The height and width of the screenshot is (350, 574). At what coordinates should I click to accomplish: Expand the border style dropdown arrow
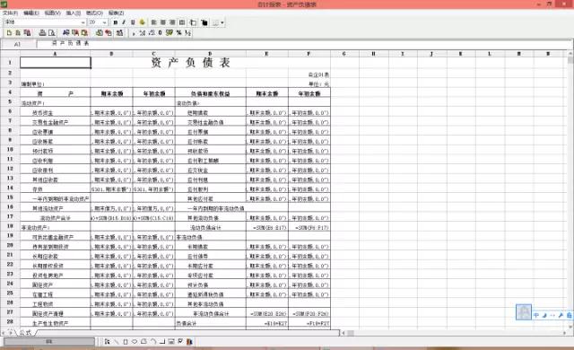(222, 22)
